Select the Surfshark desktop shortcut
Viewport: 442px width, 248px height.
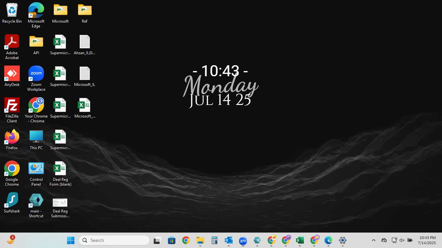pos(12,203)
